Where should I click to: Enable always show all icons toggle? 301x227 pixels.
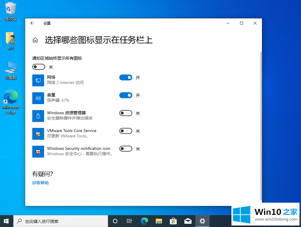point(39,67)
